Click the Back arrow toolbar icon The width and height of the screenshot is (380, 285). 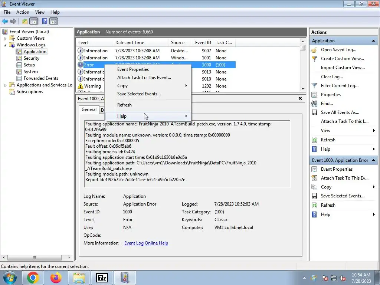tap(5, 21)
